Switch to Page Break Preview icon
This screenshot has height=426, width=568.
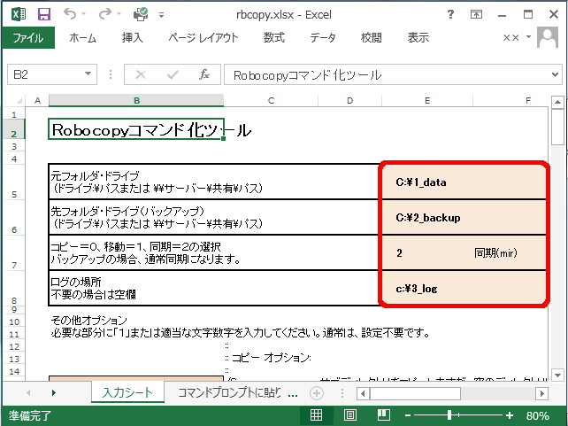383,415
